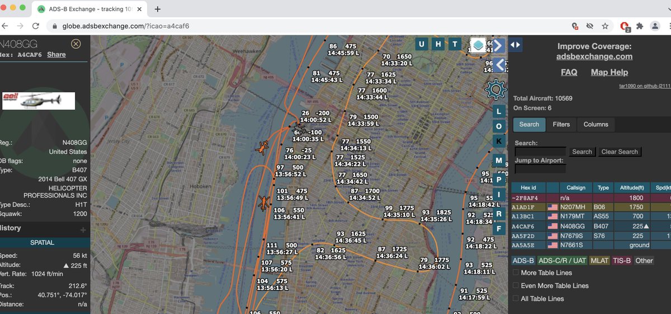
Task: Go forward in browser history
Action: point(20,26)
